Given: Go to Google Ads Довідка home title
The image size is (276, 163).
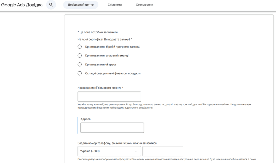Looking at the screenshot, I should point(22,5).
